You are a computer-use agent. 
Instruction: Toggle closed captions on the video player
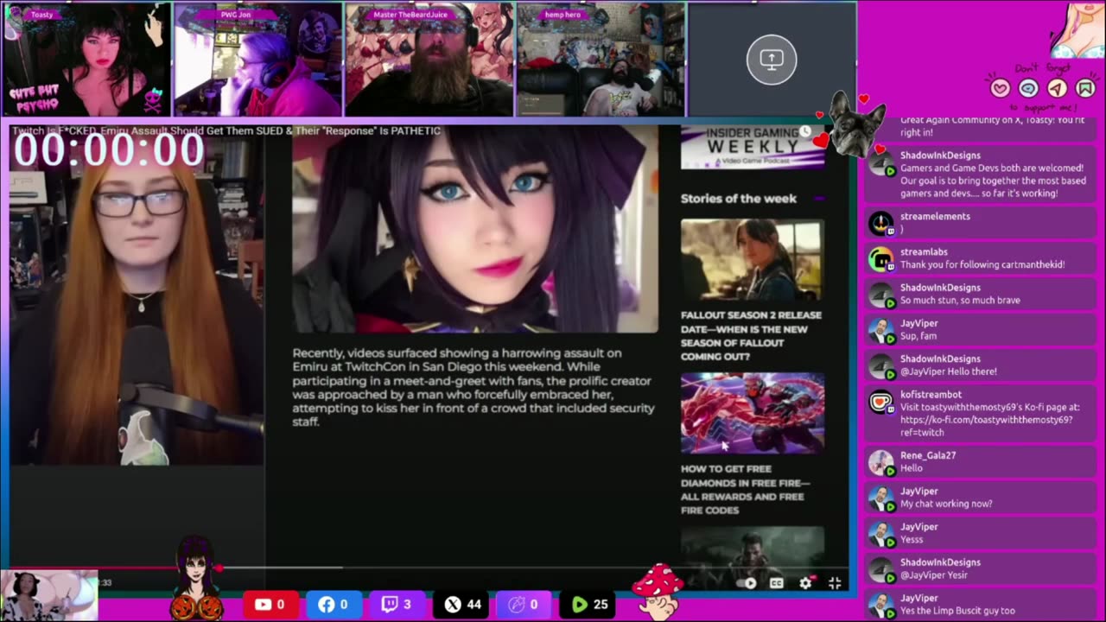[x=777, y=583]
